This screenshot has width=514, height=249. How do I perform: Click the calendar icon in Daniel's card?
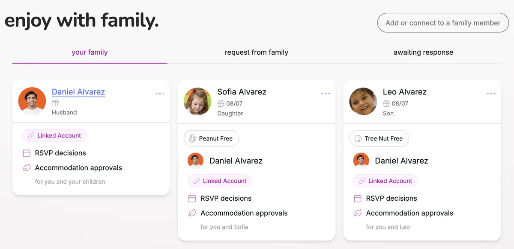27,153
